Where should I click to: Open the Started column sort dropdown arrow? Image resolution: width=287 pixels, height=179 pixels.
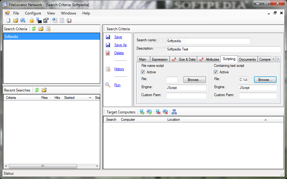coord(90,98)
